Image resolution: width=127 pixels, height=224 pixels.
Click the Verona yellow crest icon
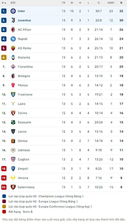[x=13, y=178]
